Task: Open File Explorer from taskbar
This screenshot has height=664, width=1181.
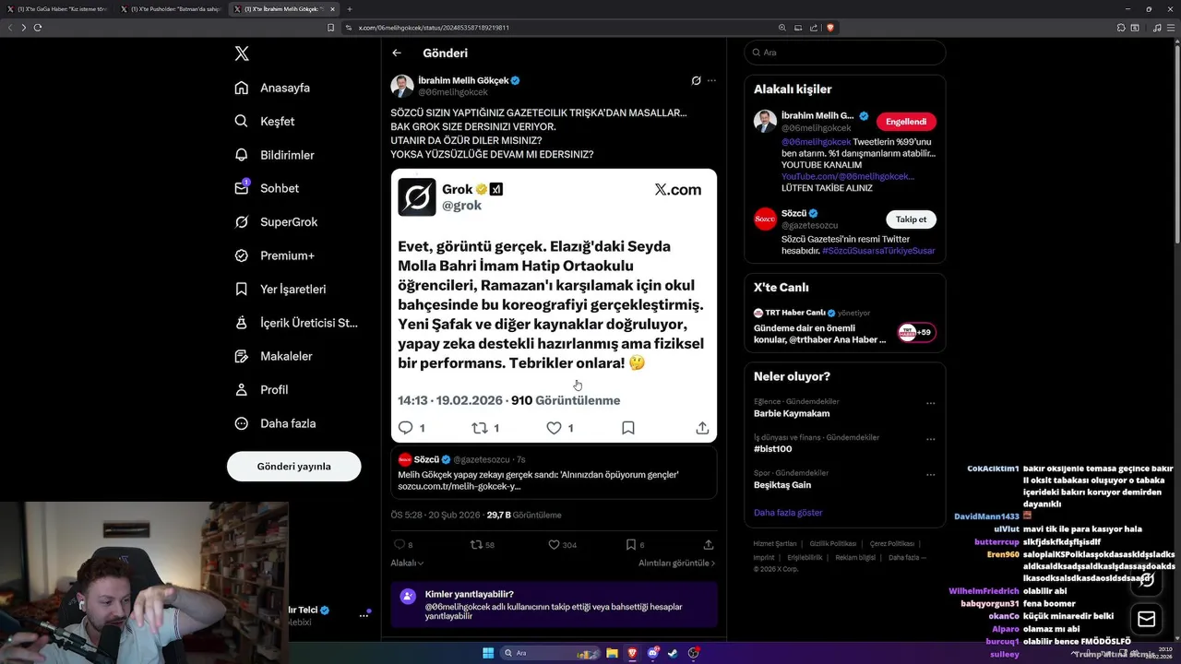Action: pyautogui.click(x=612, y=653)
